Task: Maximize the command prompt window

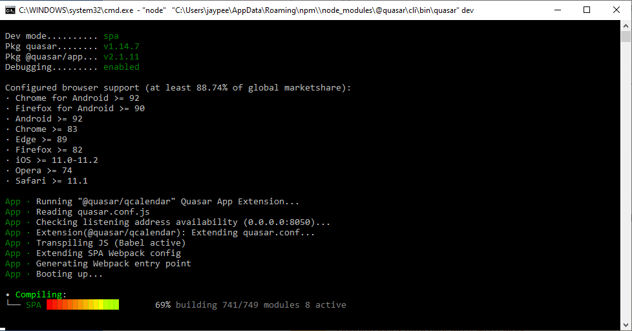Action: point(587,10)
